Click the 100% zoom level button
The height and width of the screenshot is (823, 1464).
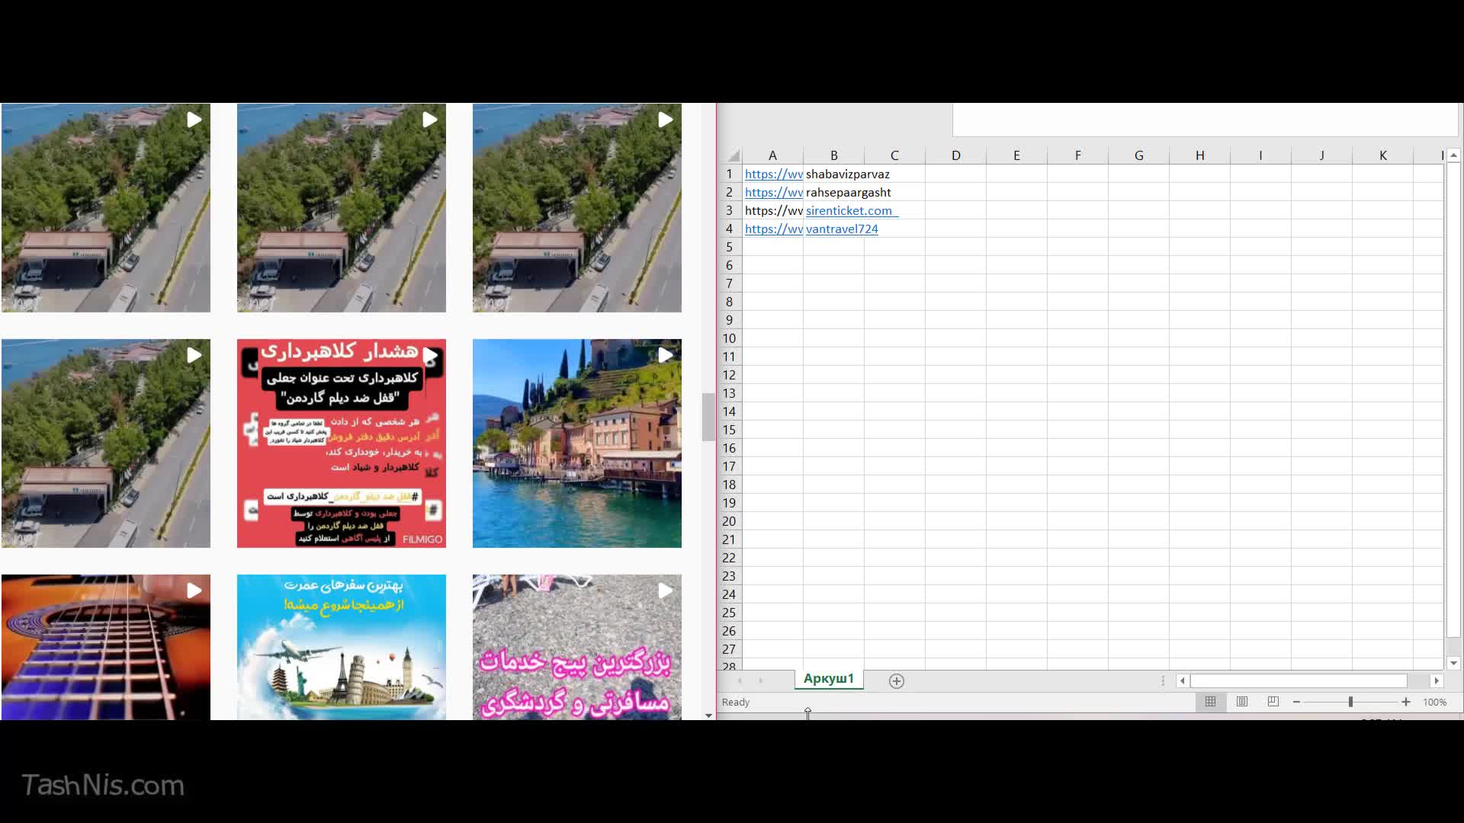tap(1434, 702)
